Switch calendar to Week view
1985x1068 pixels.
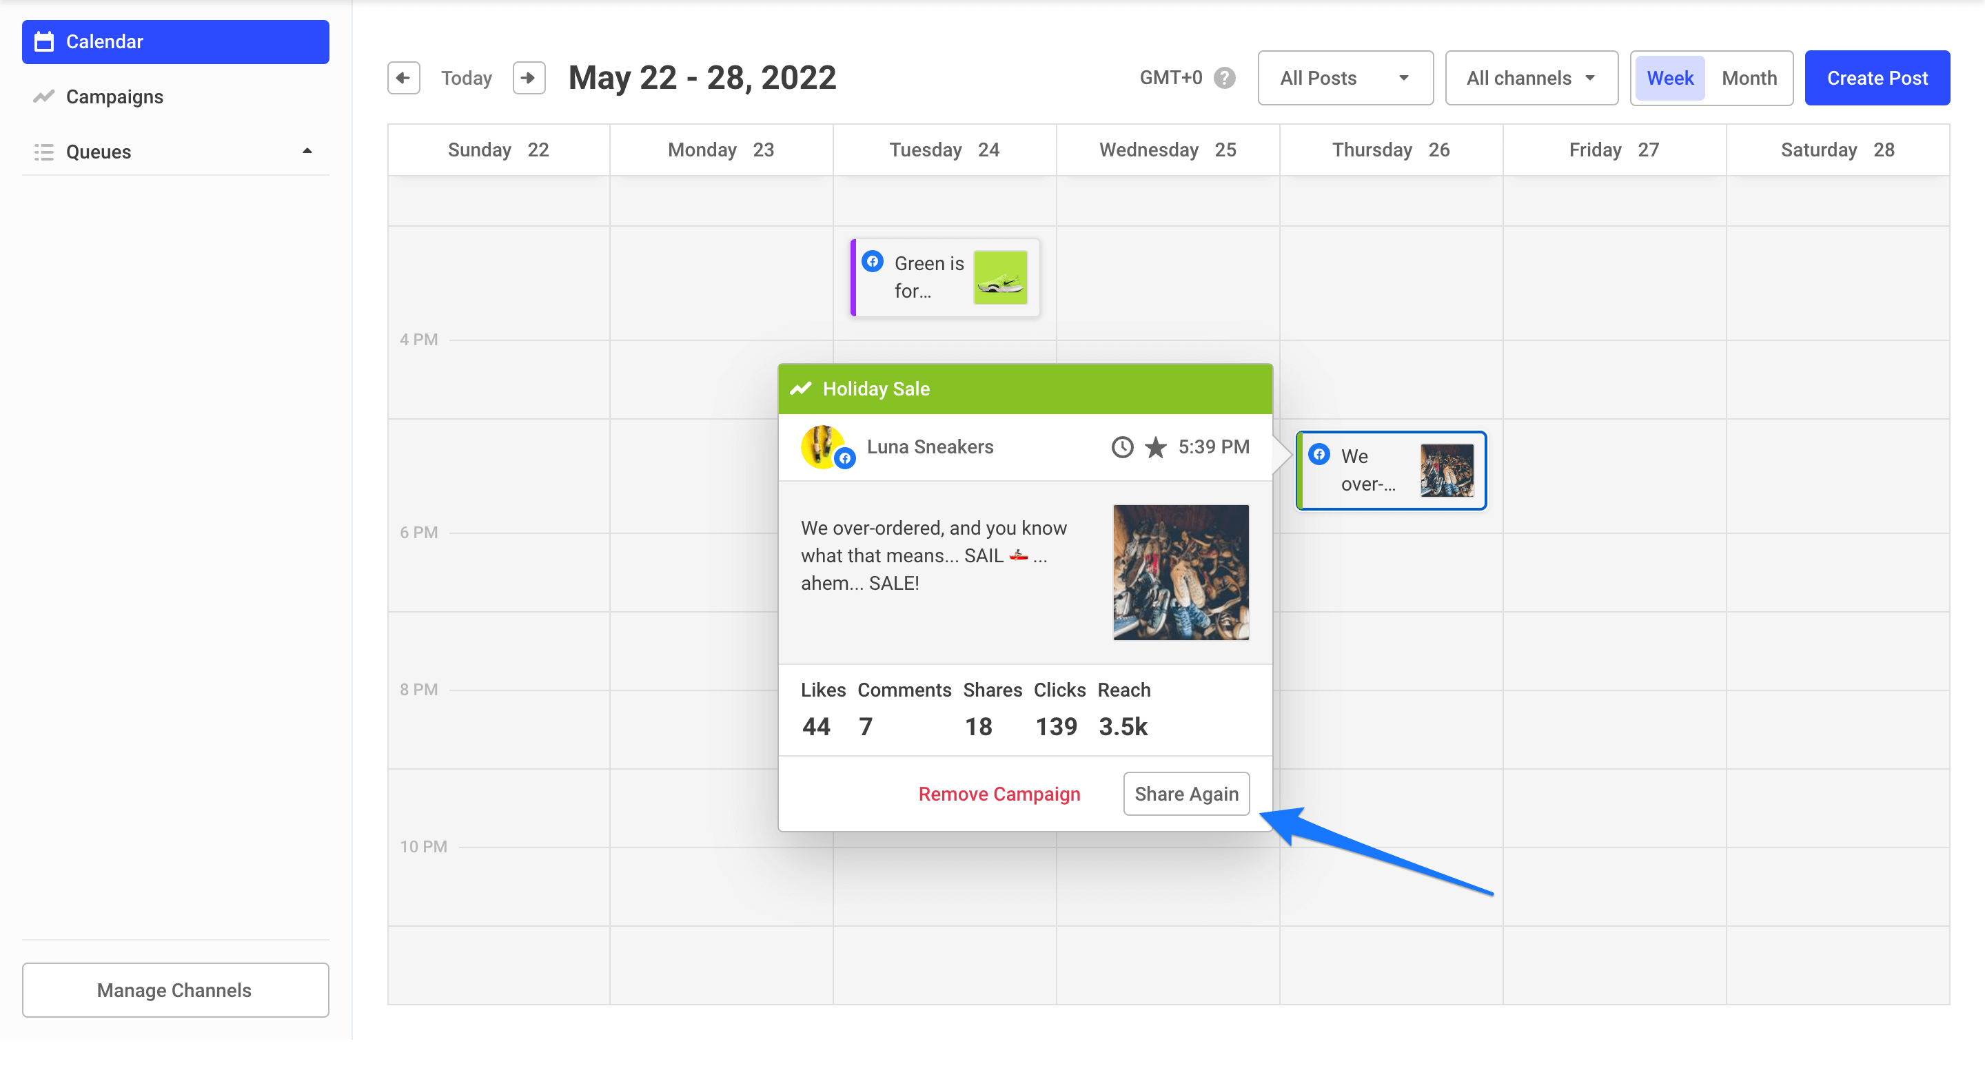(x=1669, y=78)
